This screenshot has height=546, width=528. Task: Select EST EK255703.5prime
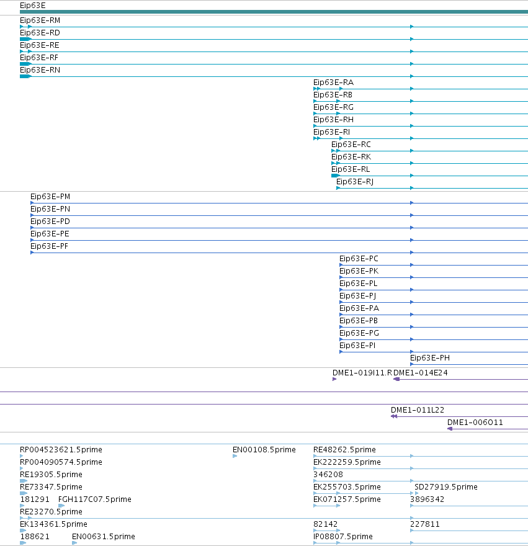(x=347, y=487)
